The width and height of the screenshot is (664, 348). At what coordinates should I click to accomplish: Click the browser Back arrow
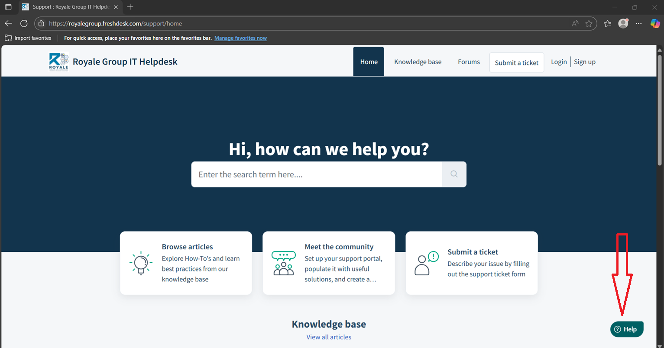(x=8, y=23)
